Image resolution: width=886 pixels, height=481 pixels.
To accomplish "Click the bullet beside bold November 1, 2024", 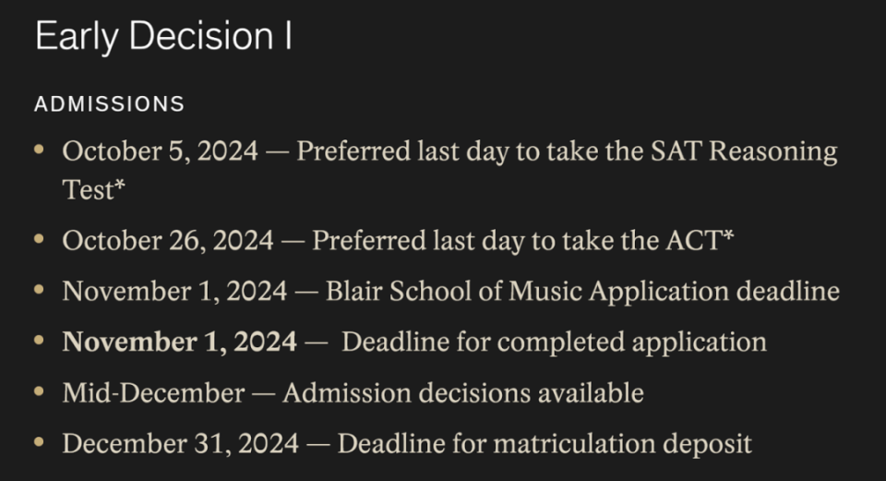I will click(x=39, y=340).
